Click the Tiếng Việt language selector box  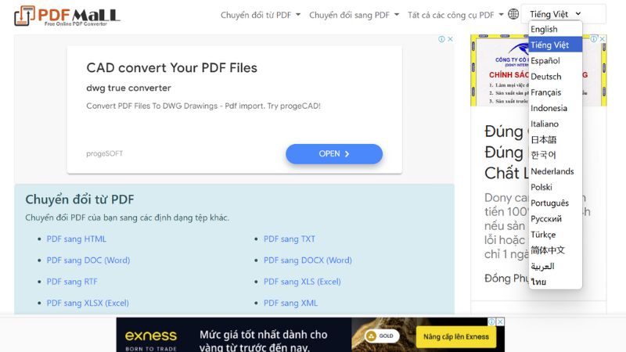pyautogui.click(x=563, y=14)
